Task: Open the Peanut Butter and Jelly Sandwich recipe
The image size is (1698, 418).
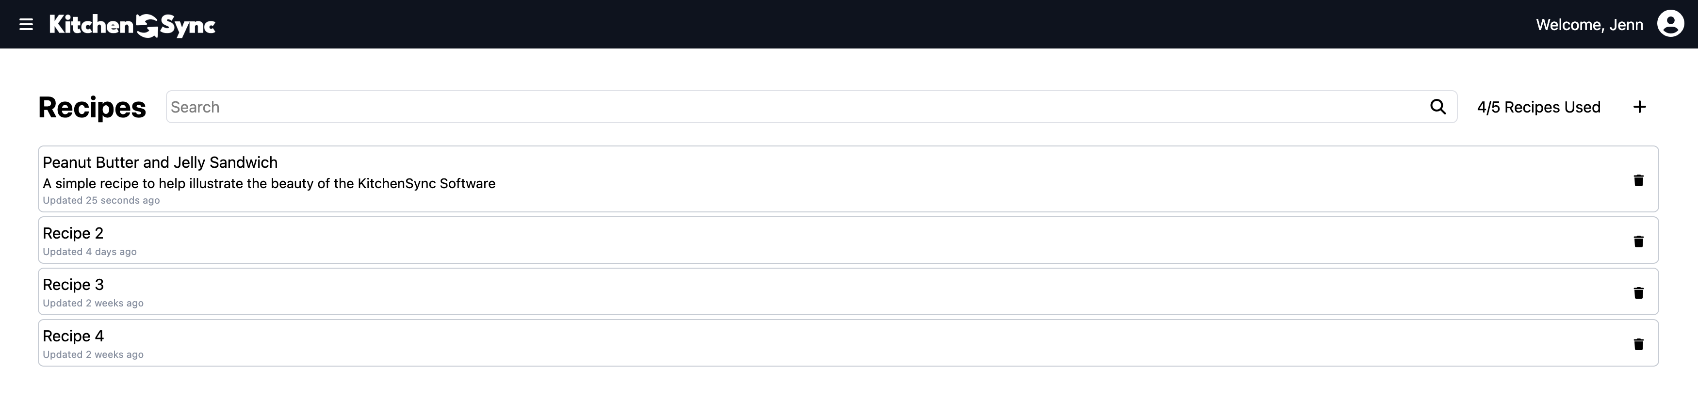Action: pos(160,163)
